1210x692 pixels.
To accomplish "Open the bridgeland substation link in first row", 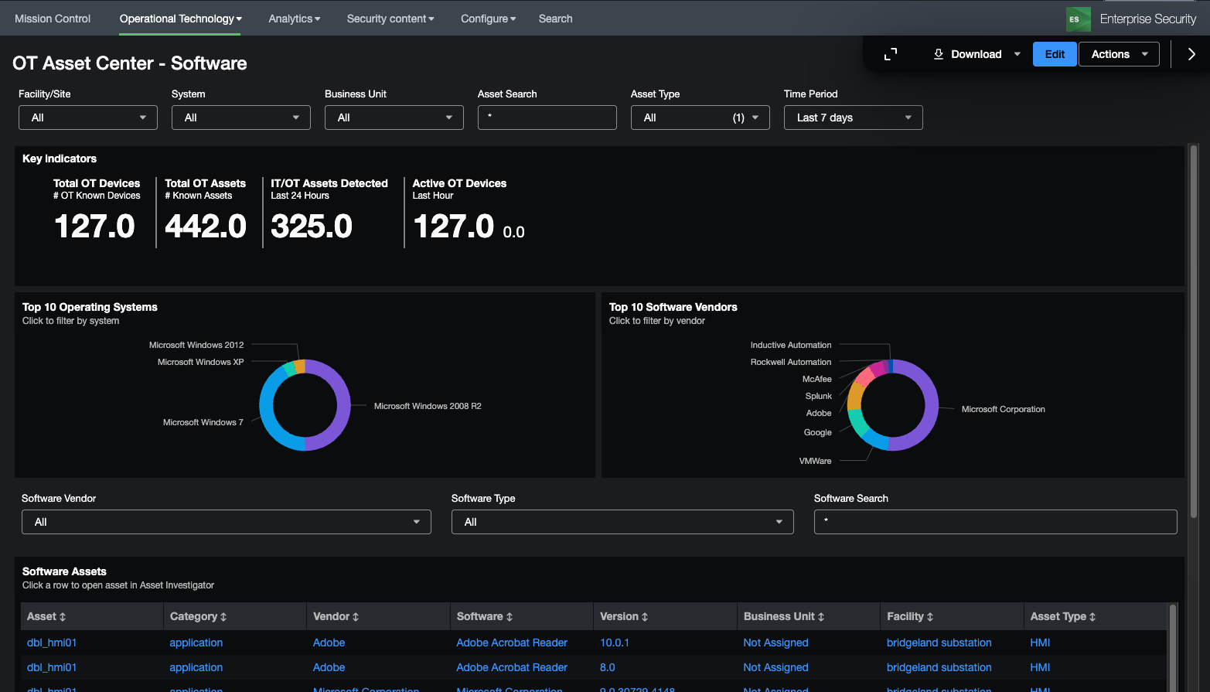I will 939,643.
